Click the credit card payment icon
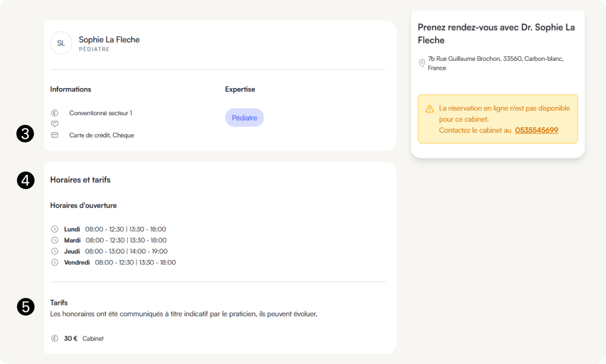 pyautogui.click(x=54, y=135)
